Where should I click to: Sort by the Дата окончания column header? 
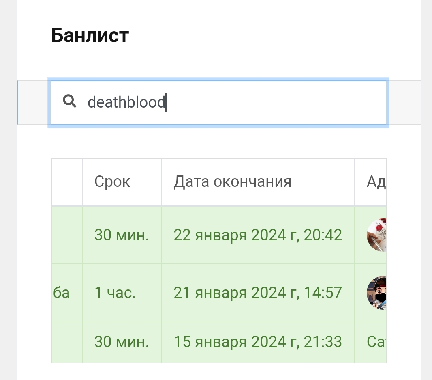click(x=233, y=181)
